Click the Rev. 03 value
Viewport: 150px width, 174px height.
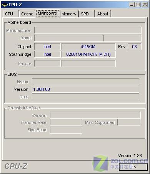[135, 47]
